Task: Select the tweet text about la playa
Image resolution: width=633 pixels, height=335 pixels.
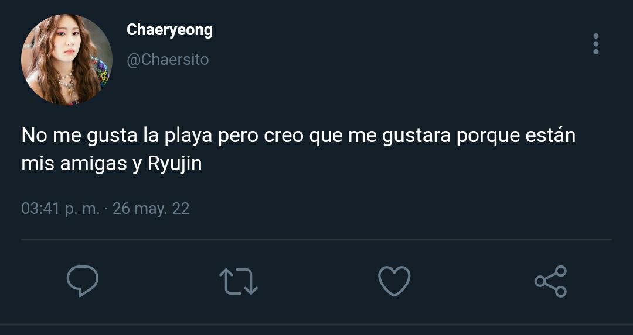Action: pos(298,150)
